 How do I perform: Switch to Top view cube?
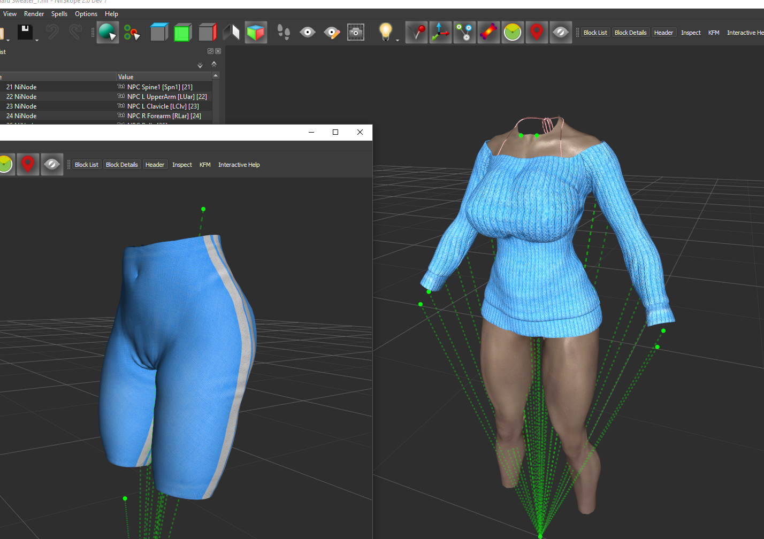coord(159,33)
